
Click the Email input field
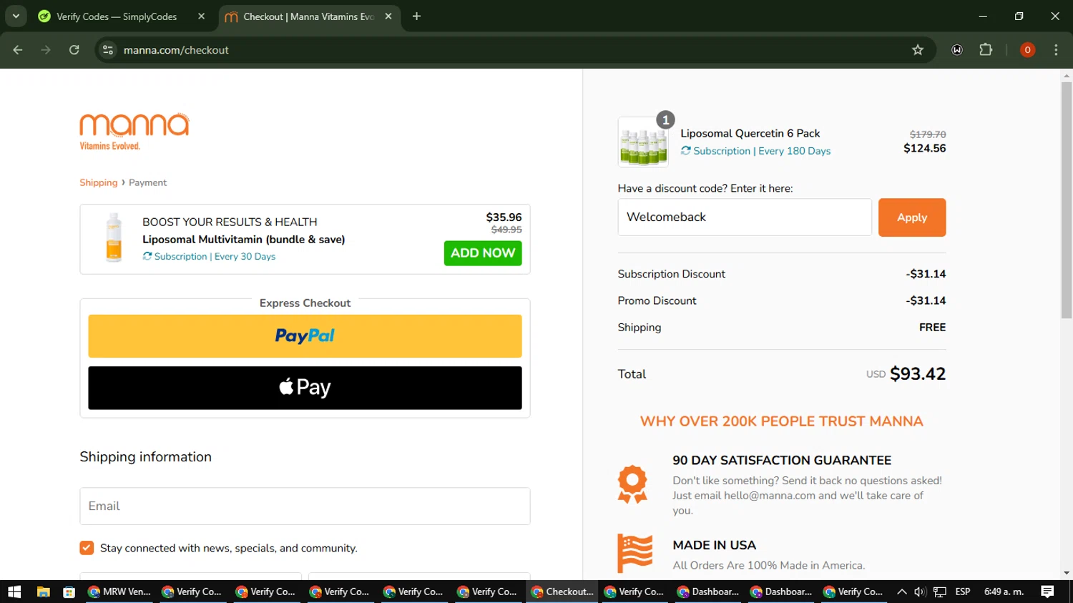pos(305,506)
